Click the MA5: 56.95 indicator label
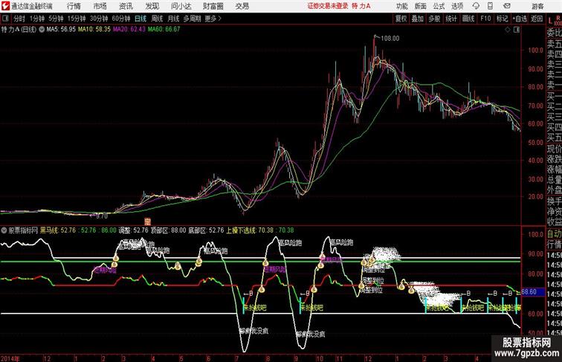This screenshot has height=362, width=562. point(61,30)
